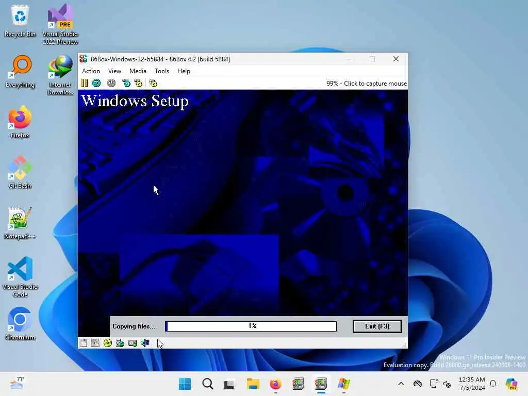Click the OneDrive cloud tray icon
The image size is (528, 396).
[x=418, y=384]
